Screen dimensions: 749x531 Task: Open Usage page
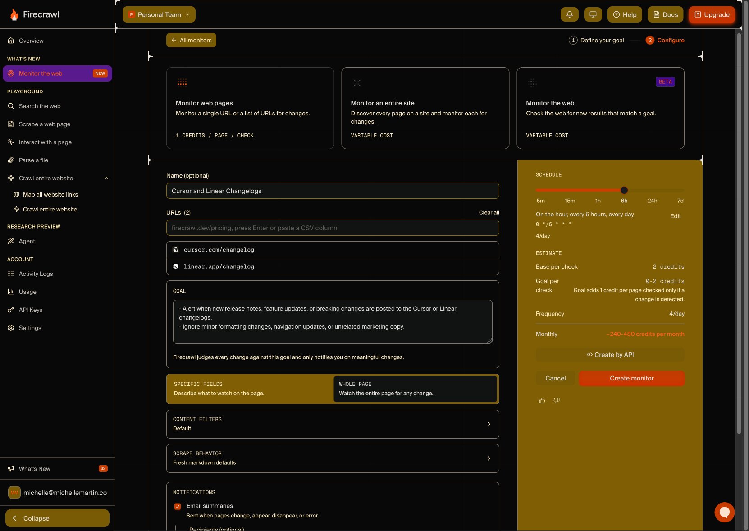pyautogui.click(x=57, y=292)
